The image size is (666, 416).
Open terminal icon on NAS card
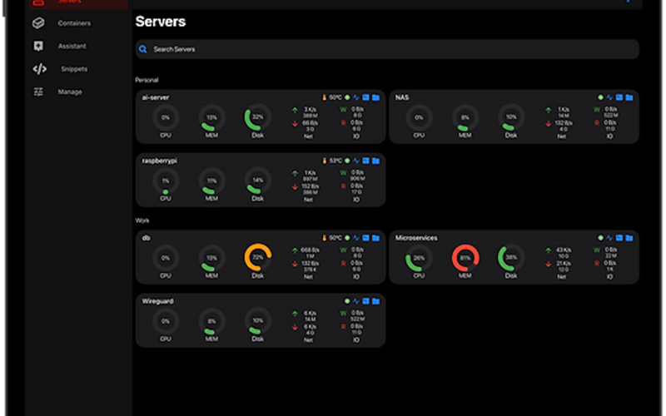pos(619,97)
